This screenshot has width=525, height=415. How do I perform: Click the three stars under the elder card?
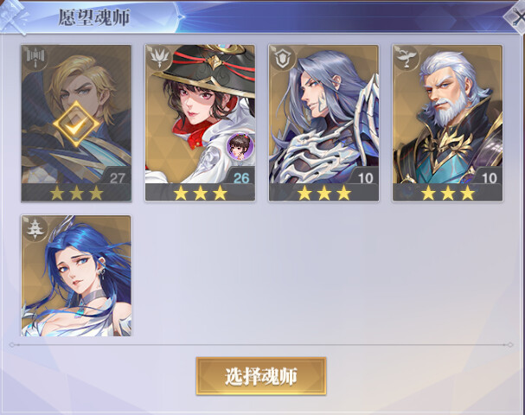pyautogui.click(x=448, y=193)
